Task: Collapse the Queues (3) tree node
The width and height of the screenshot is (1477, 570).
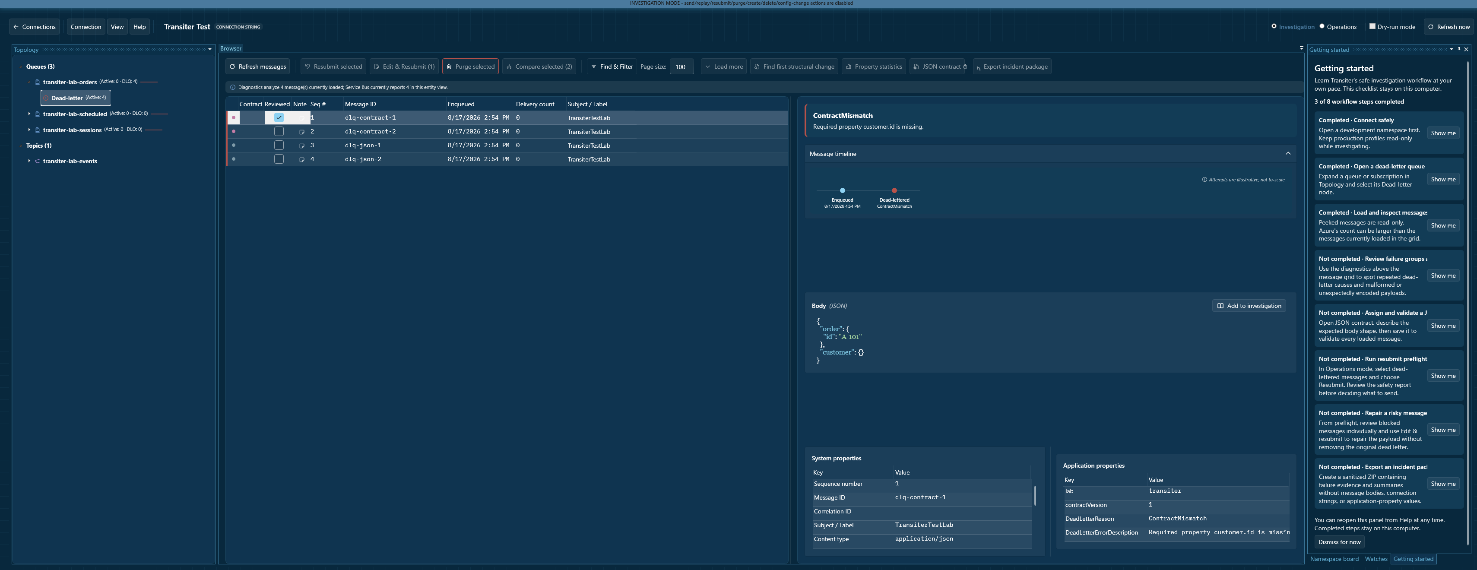Action: 21,66
